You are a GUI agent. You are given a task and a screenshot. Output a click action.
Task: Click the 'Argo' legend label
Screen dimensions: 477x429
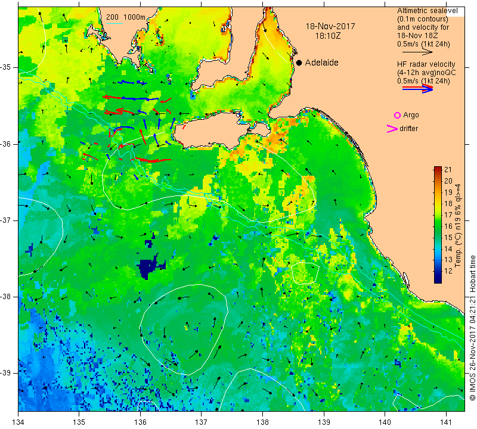pos(411,115)
